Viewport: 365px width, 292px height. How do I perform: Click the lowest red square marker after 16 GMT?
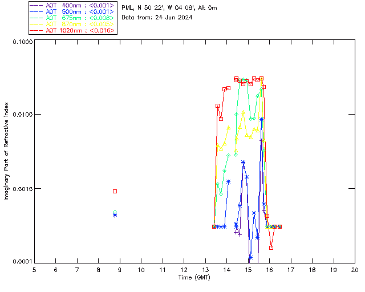tap(271, 248)
